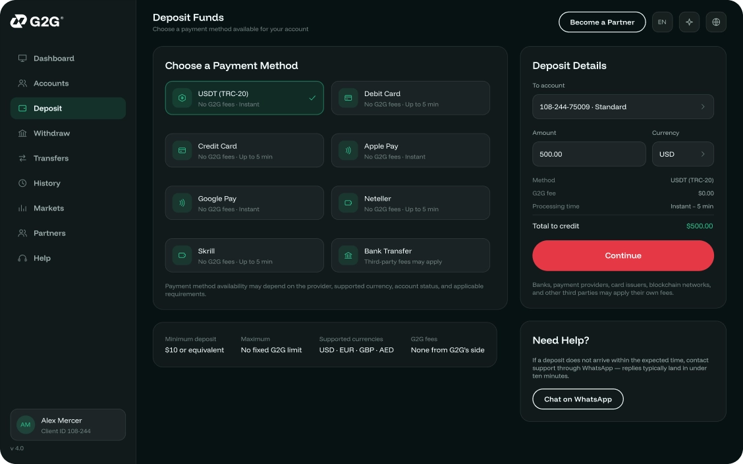Open Help in the sidebar
The width and height of the screenshot is (743, 464).
68,258
